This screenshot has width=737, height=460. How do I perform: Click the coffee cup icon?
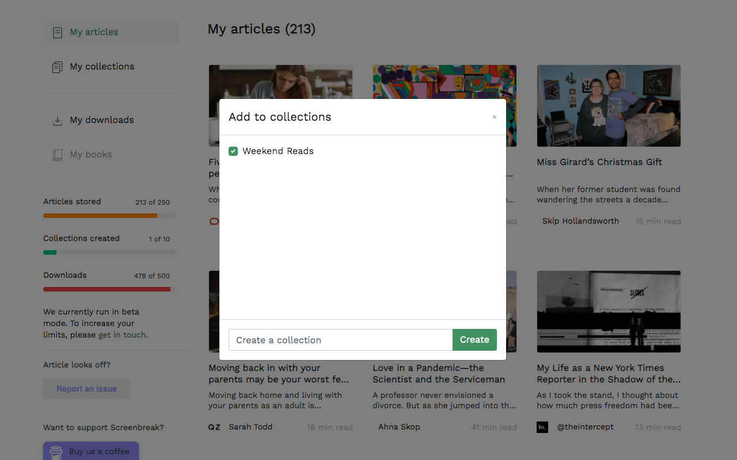56,453
